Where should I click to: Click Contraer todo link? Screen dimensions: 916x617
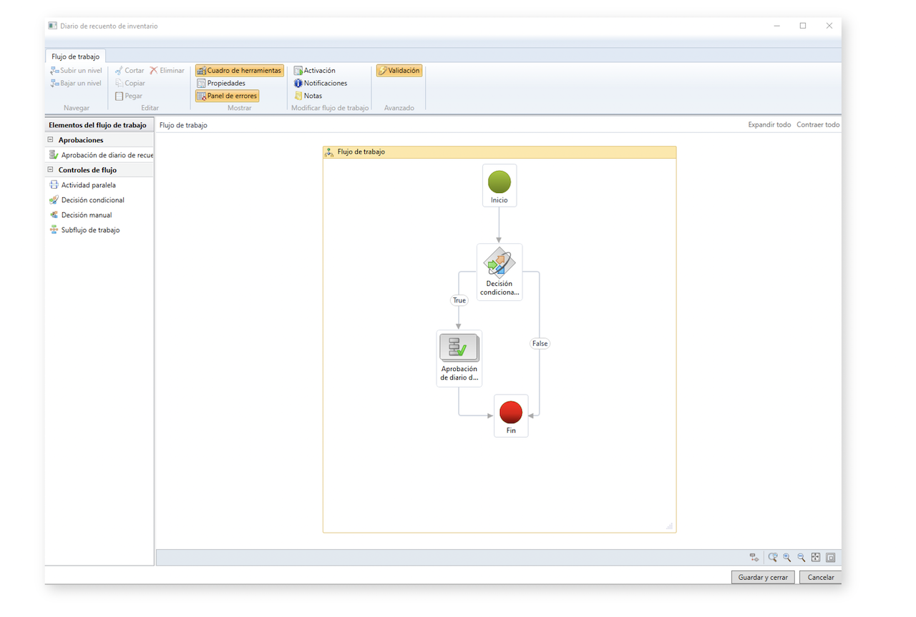click(818, 124)
